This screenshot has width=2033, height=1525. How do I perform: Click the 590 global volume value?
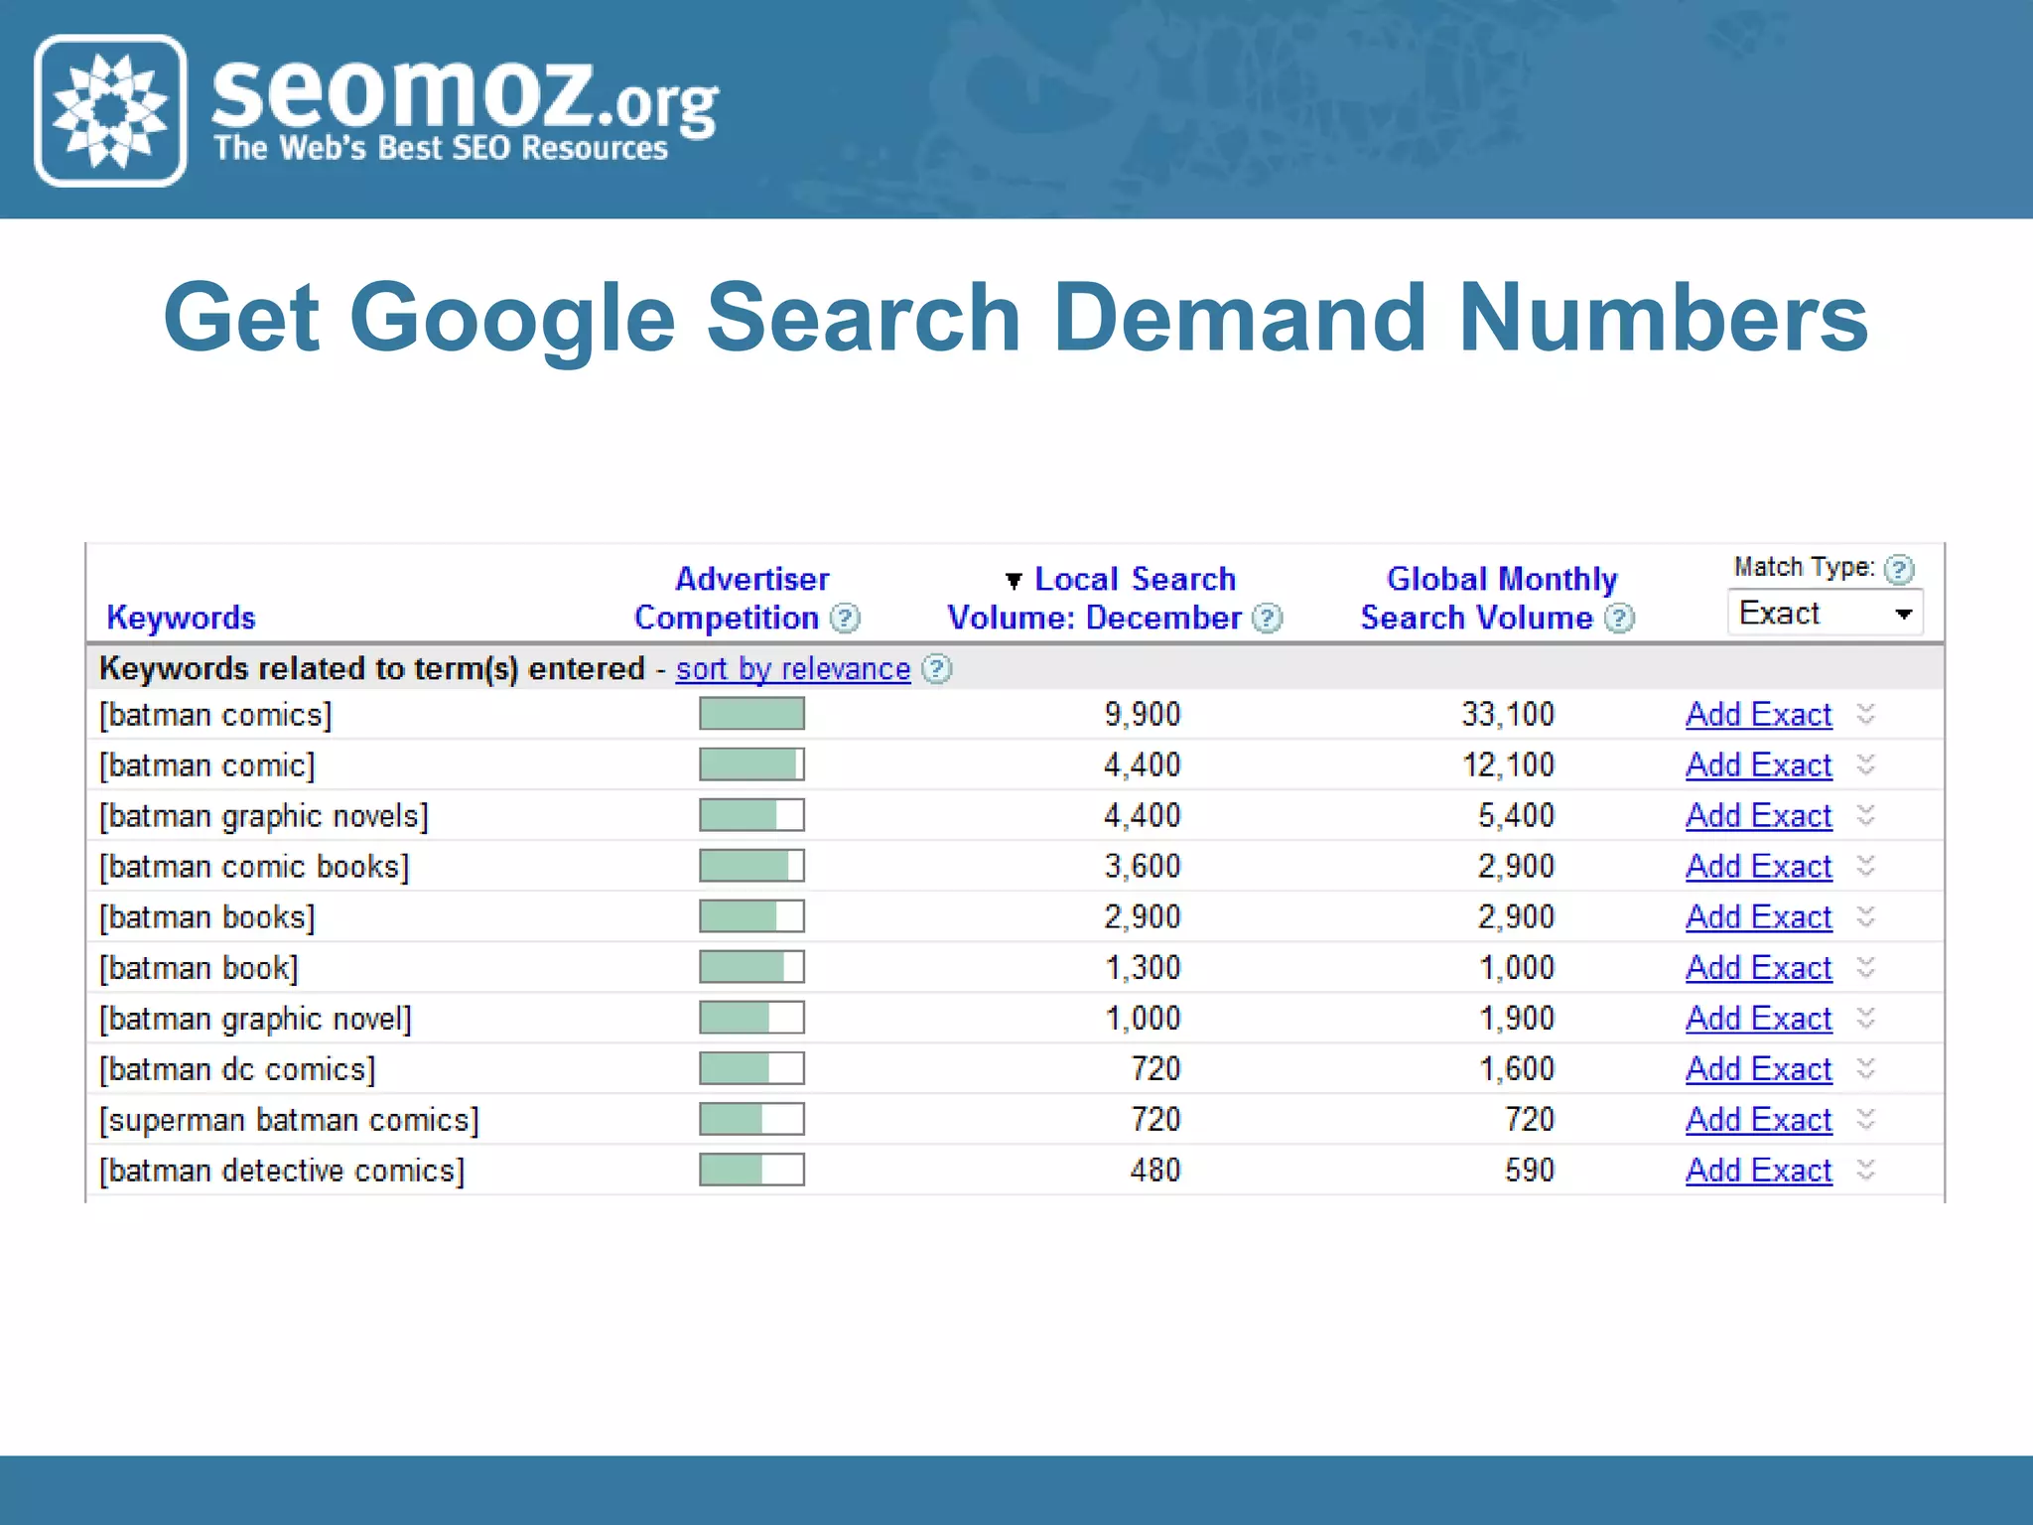[1530, 1171]
